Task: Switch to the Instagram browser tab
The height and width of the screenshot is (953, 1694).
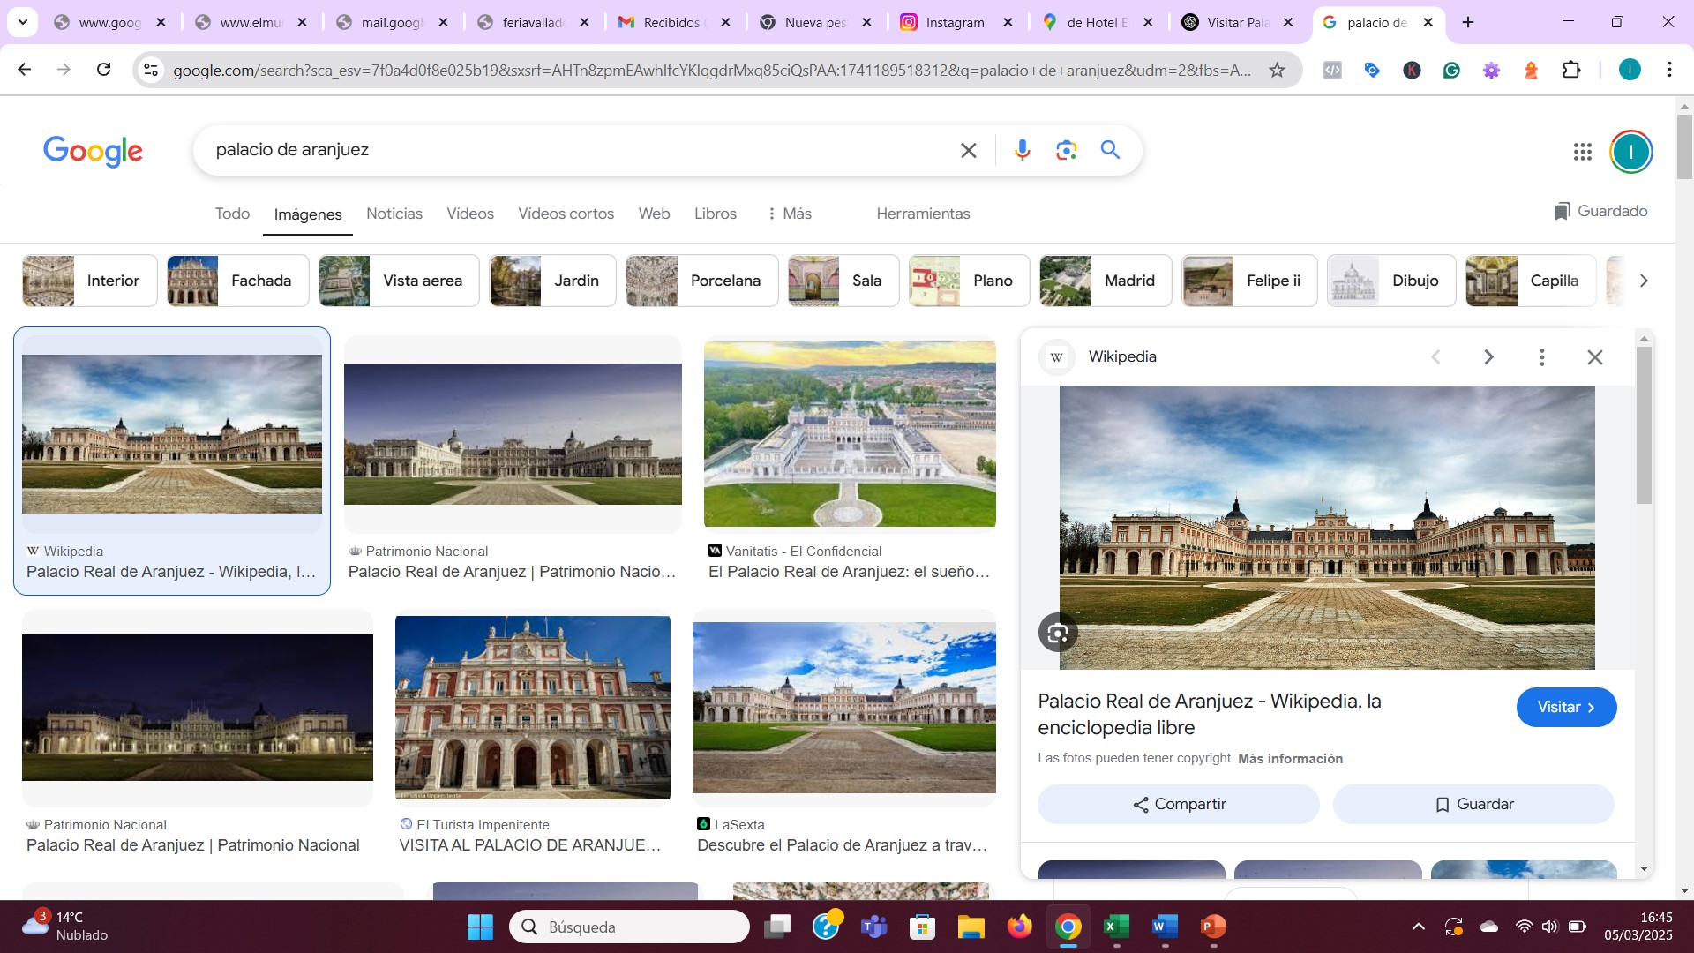Action: [955, 22]
